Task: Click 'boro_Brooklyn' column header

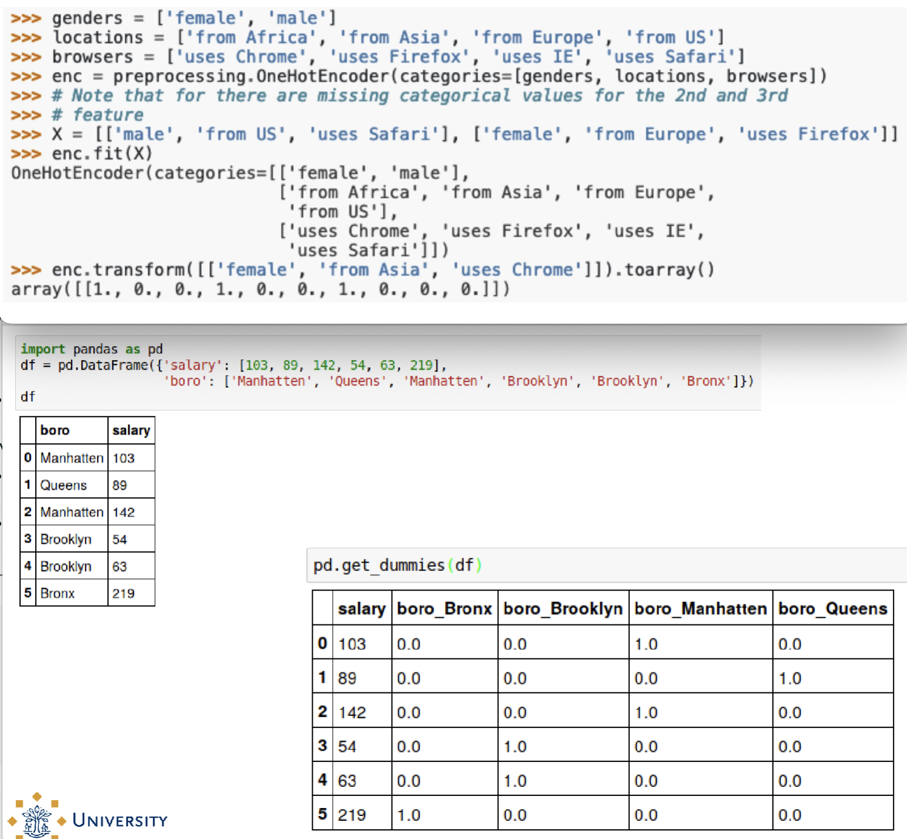Action: pos(563,609)
